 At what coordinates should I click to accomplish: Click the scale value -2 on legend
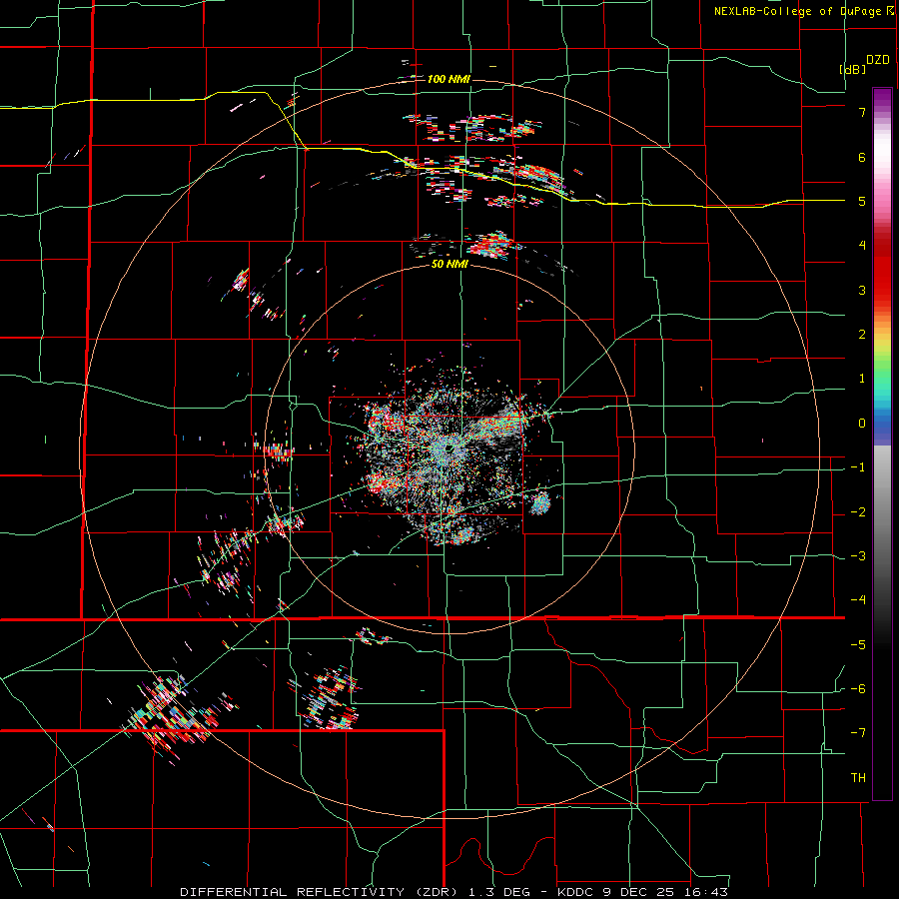coord(858,512)
